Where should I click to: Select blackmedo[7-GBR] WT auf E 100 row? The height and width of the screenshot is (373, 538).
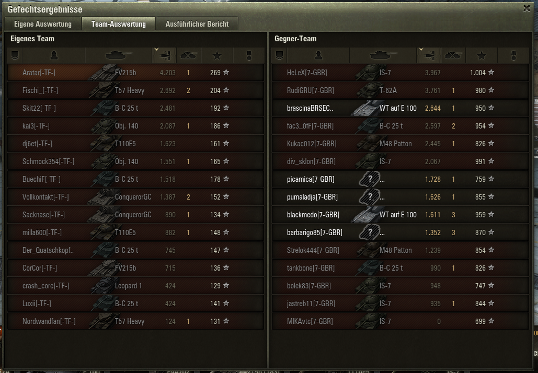400,215
